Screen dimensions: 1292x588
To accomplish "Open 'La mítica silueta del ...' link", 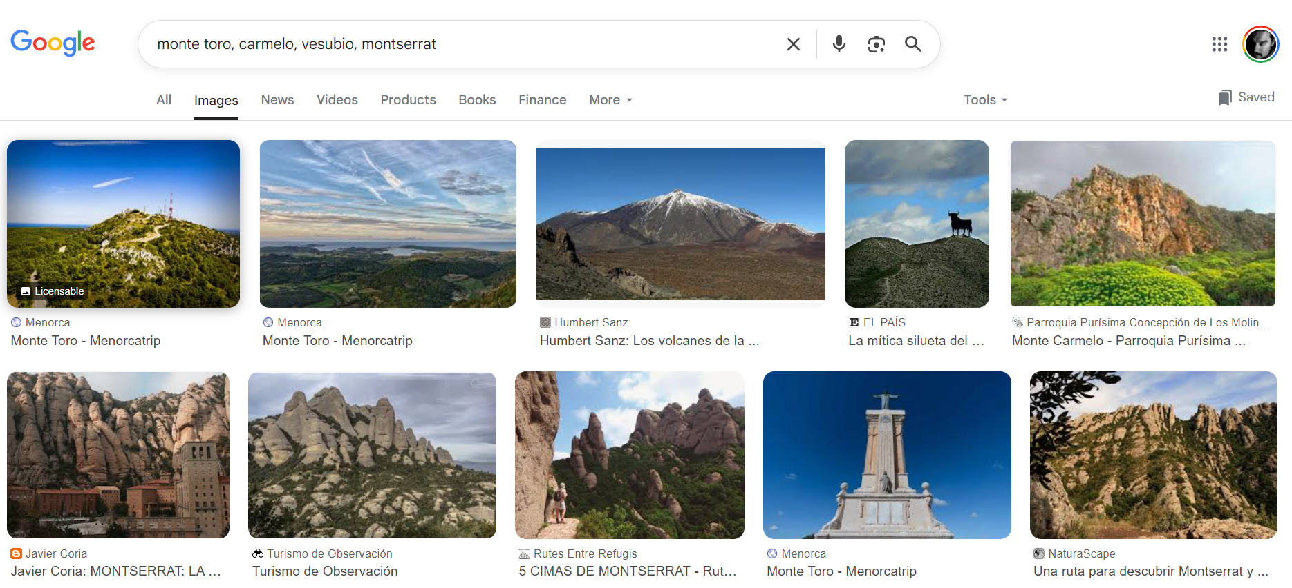I will (916, 340).
